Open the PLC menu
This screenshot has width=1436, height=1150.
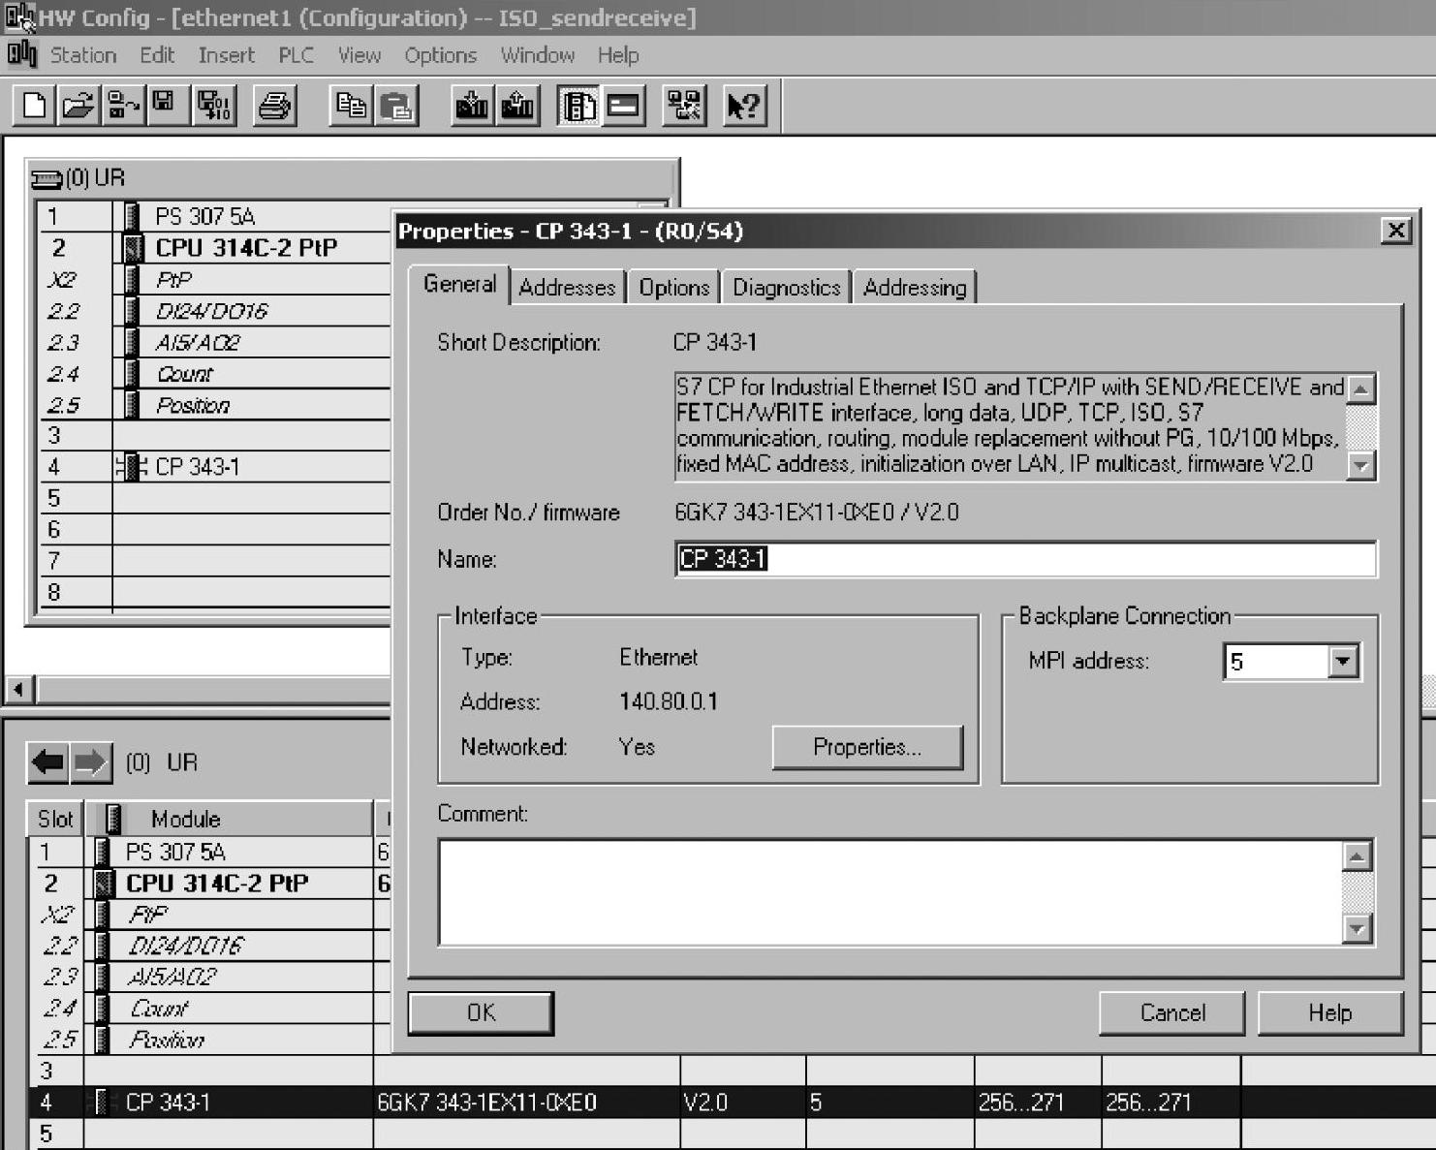296,55
